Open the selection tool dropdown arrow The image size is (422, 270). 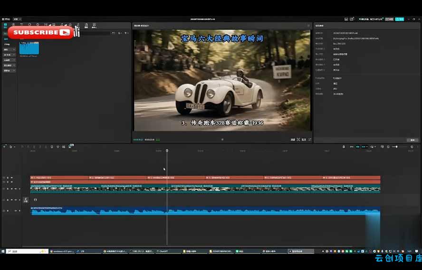14,147
